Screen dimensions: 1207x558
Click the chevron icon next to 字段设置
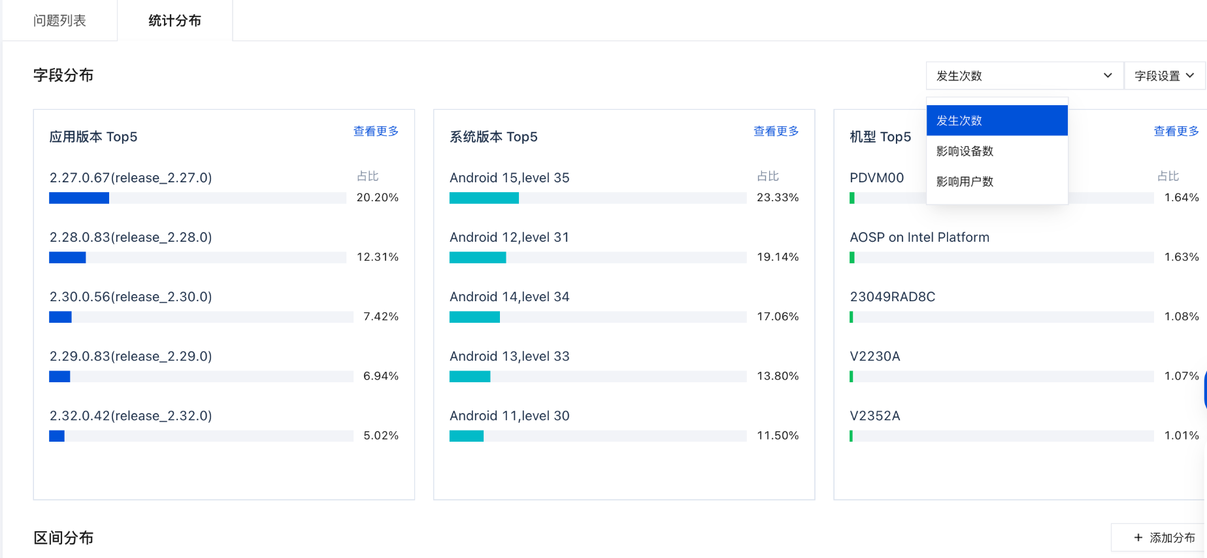click(1190, 76)
